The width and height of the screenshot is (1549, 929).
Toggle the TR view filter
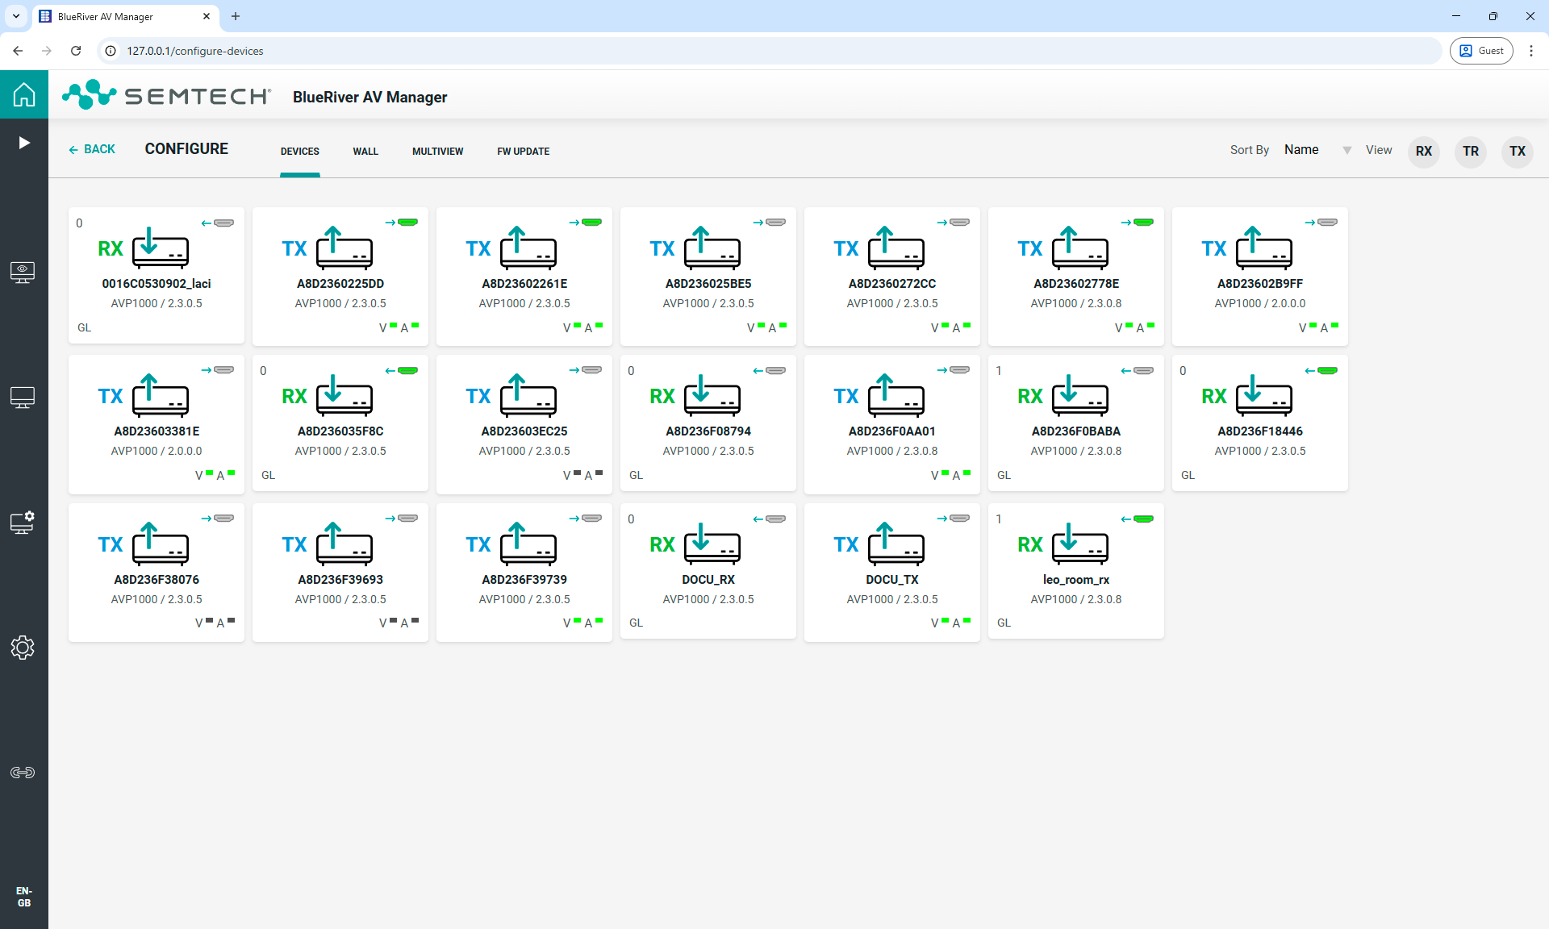[1470, 151]
